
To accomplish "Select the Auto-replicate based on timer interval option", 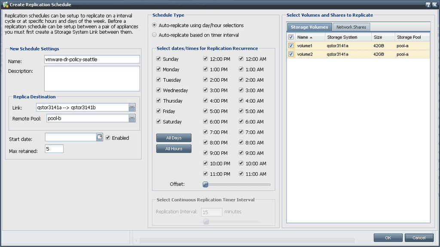I will tap(154, 35).
